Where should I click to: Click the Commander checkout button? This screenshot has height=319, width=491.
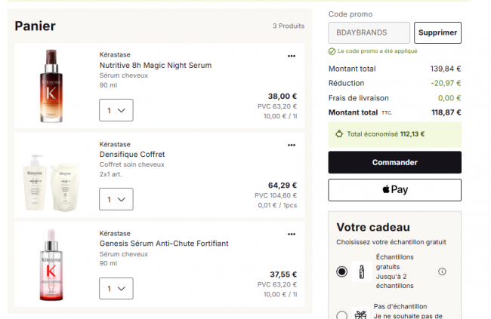[x=394, y=162]
